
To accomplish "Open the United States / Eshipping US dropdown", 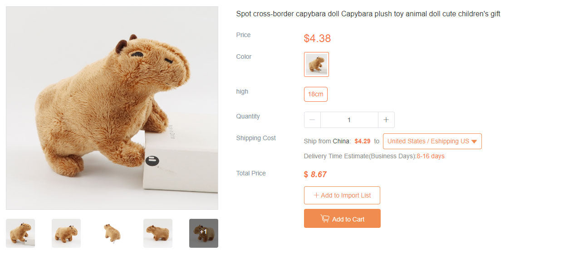I will pyautogui.click(x=432, y=141).
